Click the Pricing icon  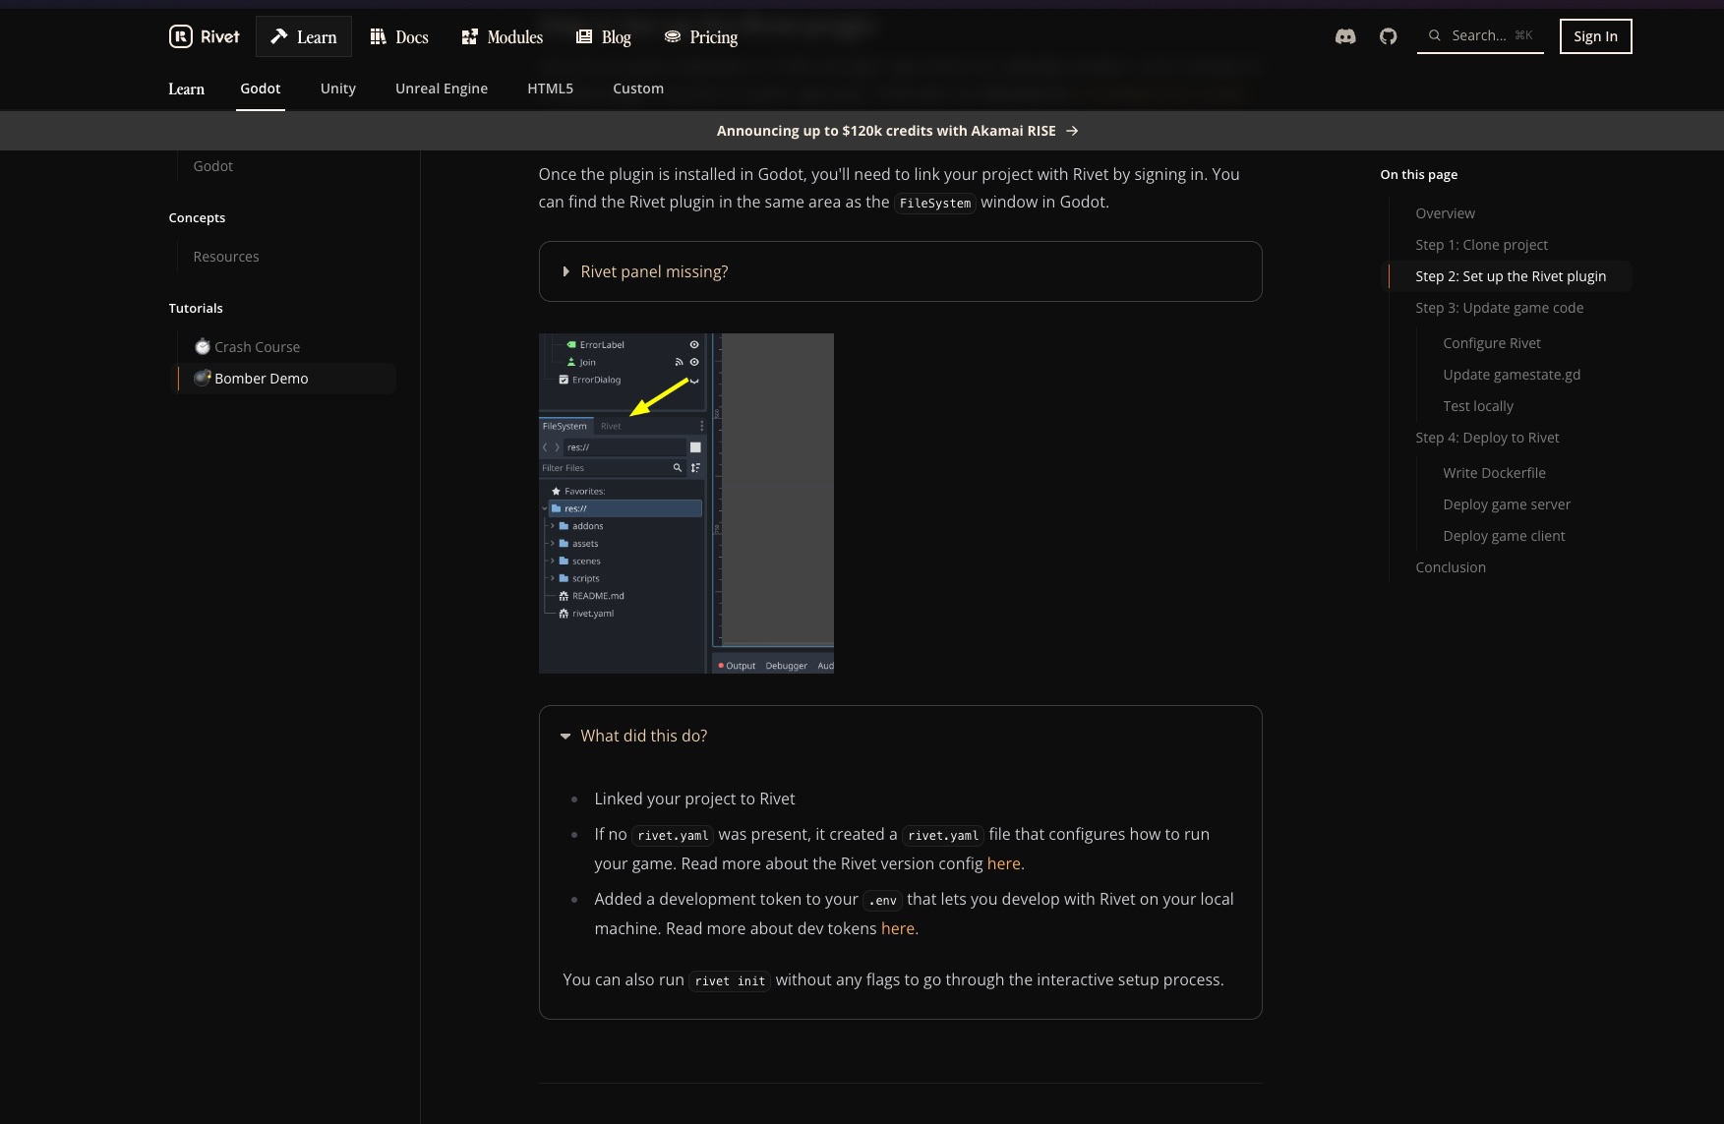click(673, 36)
